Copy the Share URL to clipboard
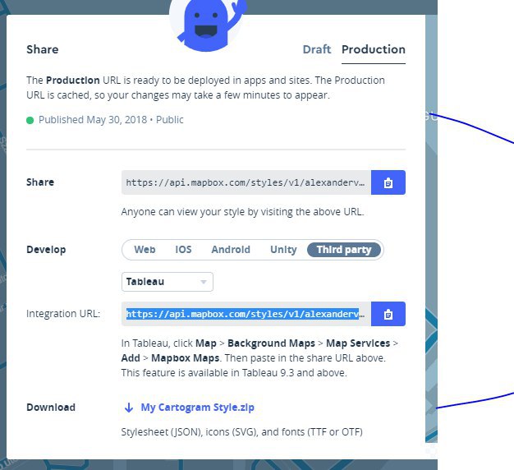 tap(388, 182)
